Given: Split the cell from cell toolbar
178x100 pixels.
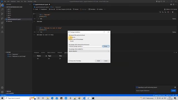Looking at the screenshot, I should tap(168, 12).
